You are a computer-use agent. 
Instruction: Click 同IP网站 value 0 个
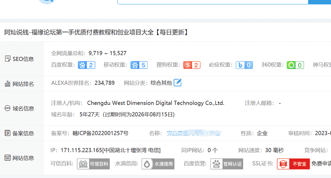click(x=213, y=150)
